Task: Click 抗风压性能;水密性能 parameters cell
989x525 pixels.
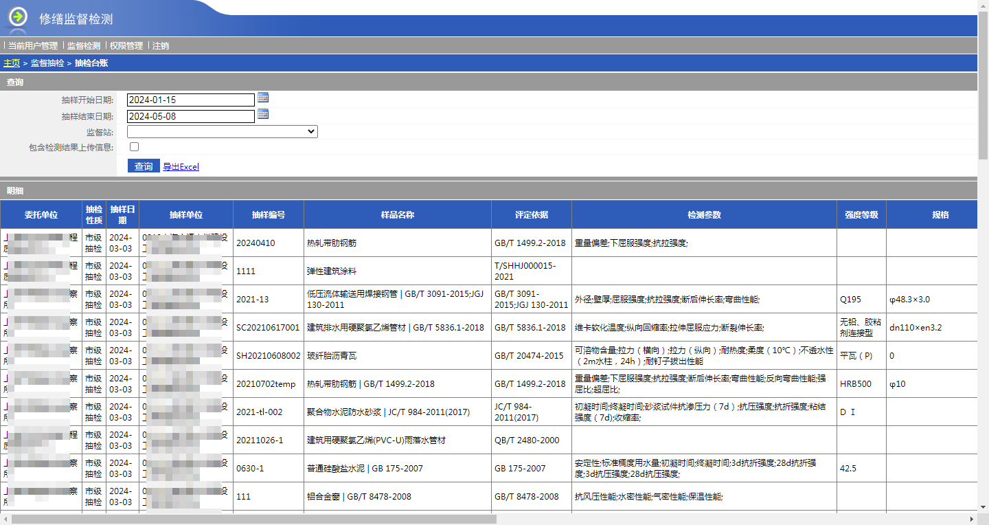Action: point(704,496)
